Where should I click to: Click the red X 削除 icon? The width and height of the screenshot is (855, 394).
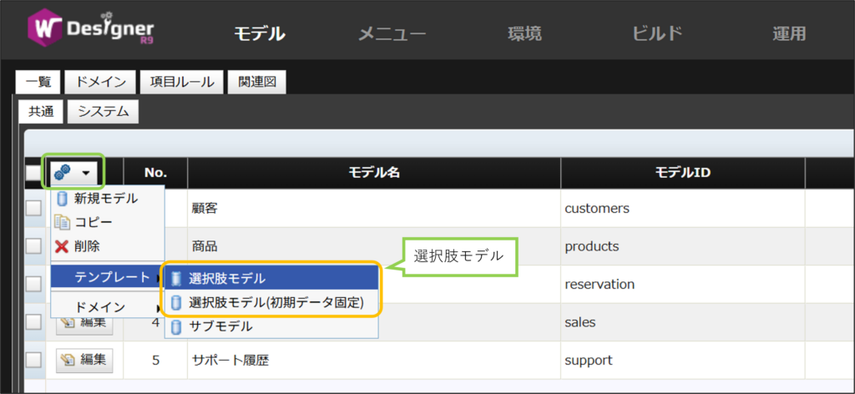pyautogui.click(x=62, y=246)
